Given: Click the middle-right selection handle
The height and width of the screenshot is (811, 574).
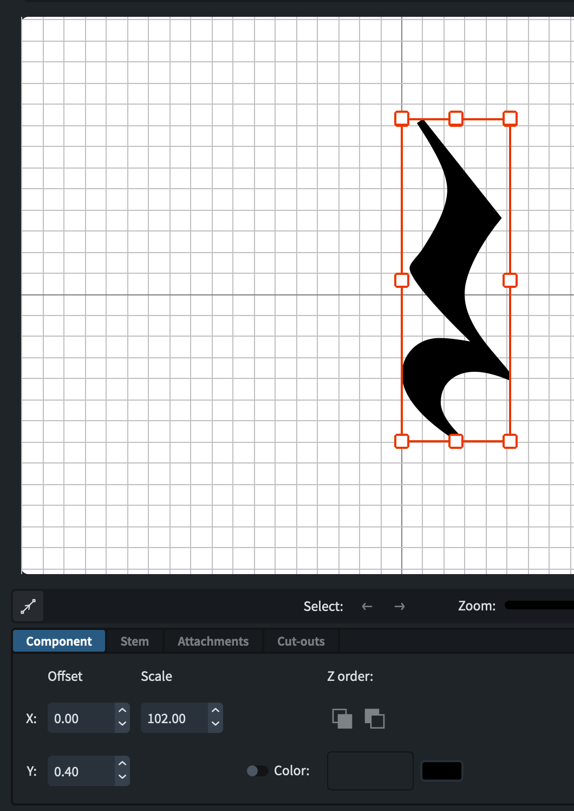Looking at the screenshot, I should [x=510, y=280].
